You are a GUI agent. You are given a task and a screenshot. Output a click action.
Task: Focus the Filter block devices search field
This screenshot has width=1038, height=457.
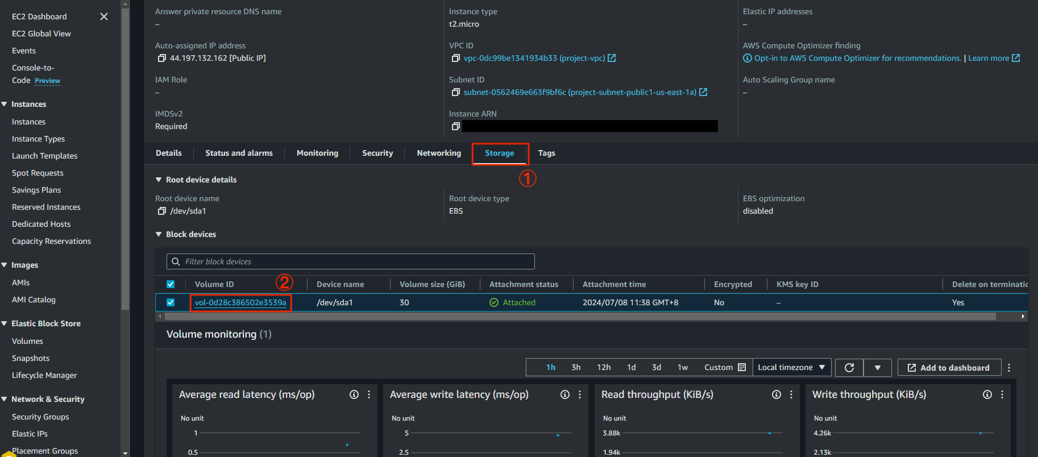(x=351, y=261)
